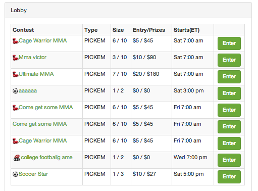Click Enter in the Wed 7:00 pm contest row
This screenshot has width=258, height=191.
(x=229, y=160)
